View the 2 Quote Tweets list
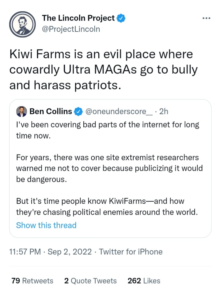The width and height of the screenshot is (220, 289). 90,281
